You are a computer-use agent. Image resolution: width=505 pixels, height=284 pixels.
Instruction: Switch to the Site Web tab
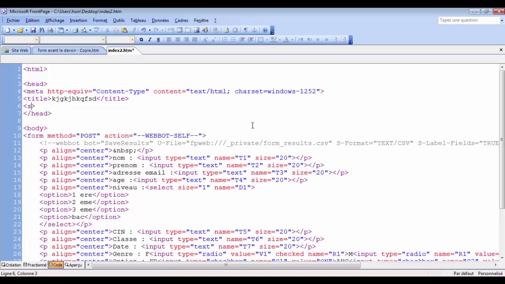click(16, 50)
